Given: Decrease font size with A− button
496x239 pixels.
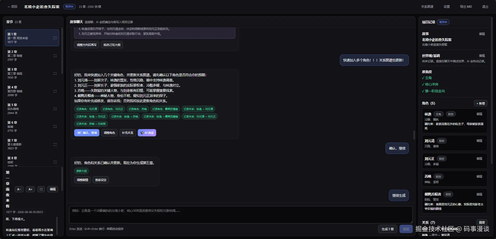Looking at the screenshot, I should click(x=19, y=189).
